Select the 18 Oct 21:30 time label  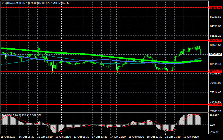[173, 137]
